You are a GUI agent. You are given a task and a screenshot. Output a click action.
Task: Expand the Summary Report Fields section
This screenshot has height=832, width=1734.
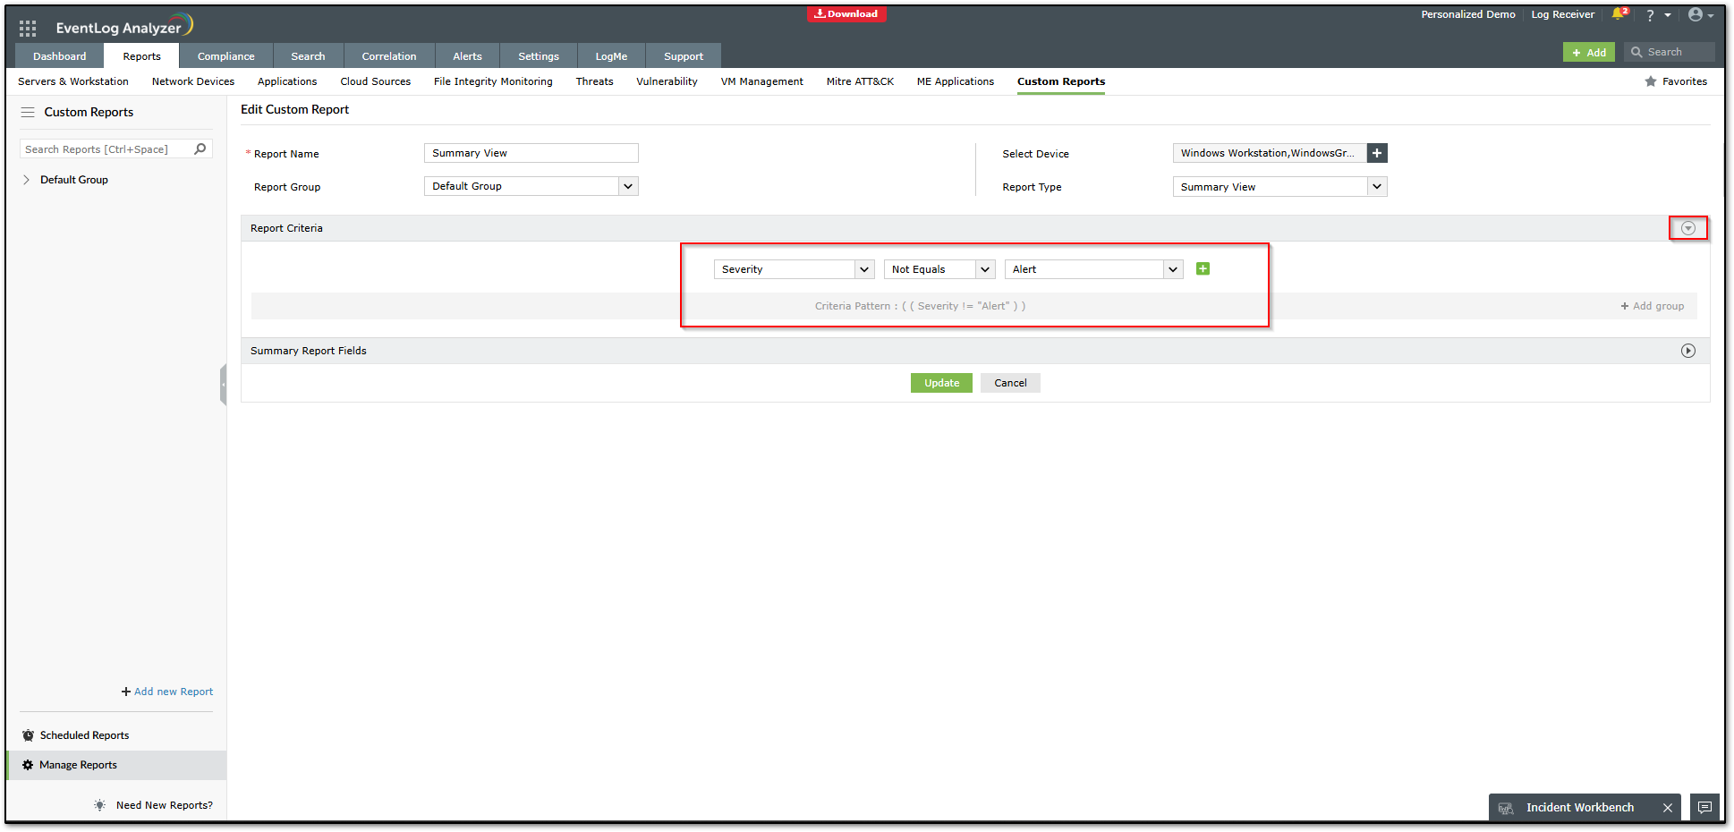pos(1688,351)
